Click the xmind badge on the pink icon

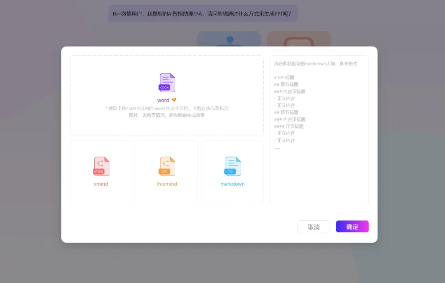(x=98, y=171)
